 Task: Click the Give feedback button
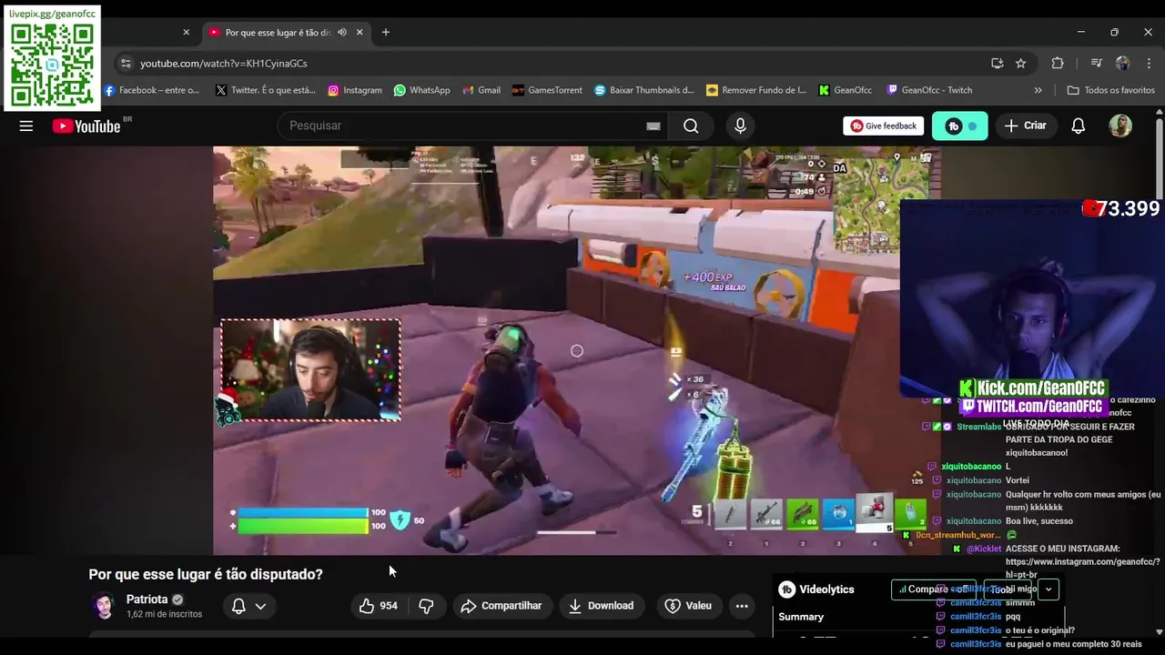884,126
